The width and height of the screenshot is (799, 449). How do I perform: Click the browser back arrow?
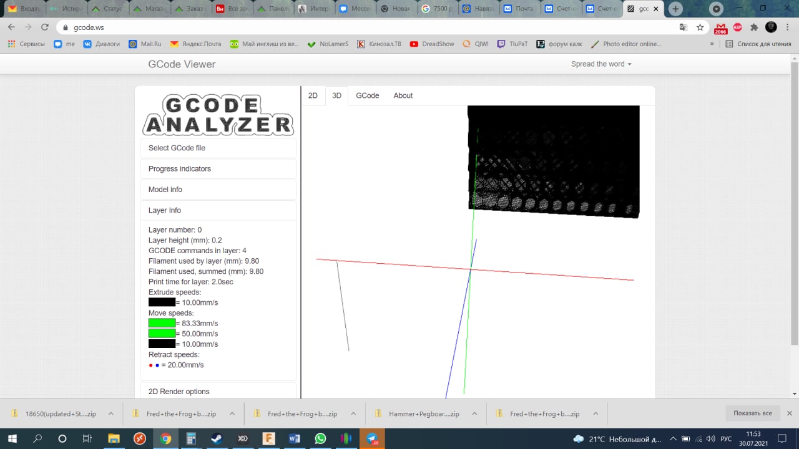click(x=11, y=27)
